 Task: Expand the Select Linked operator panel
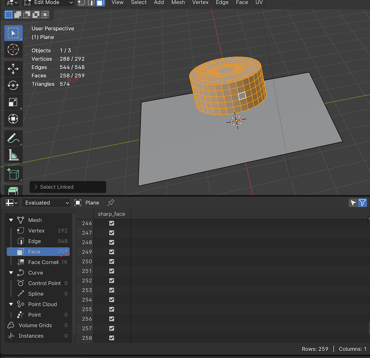[68, 187]
